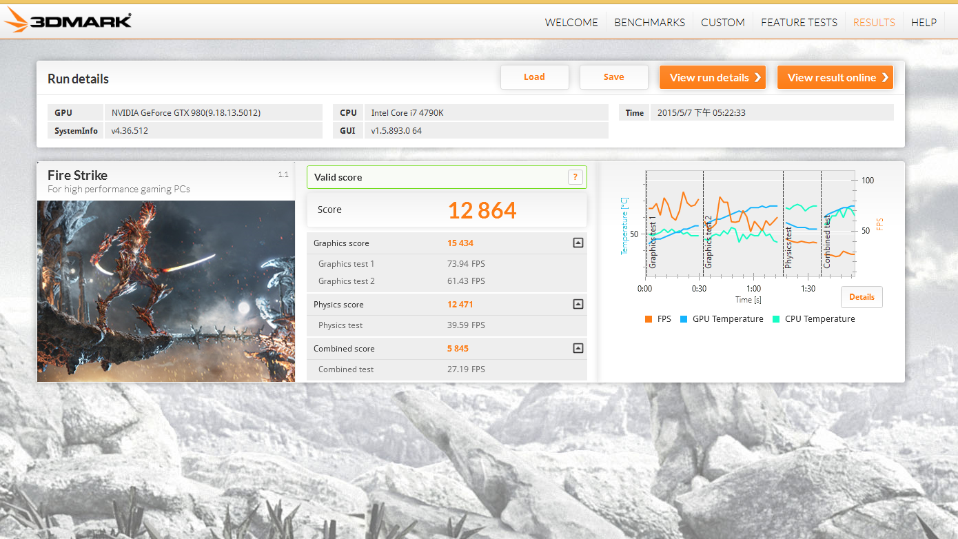Click the Combined test row label
Screen dimensions: 958x539
[x=345, y=369]
